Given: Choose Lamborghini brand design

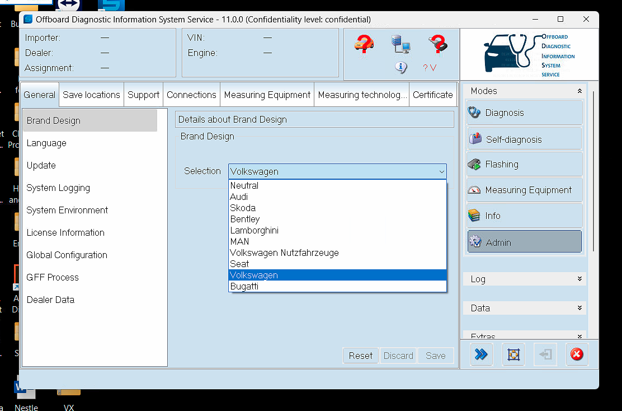Looking at the screenshot, I should tap(255, 230).
